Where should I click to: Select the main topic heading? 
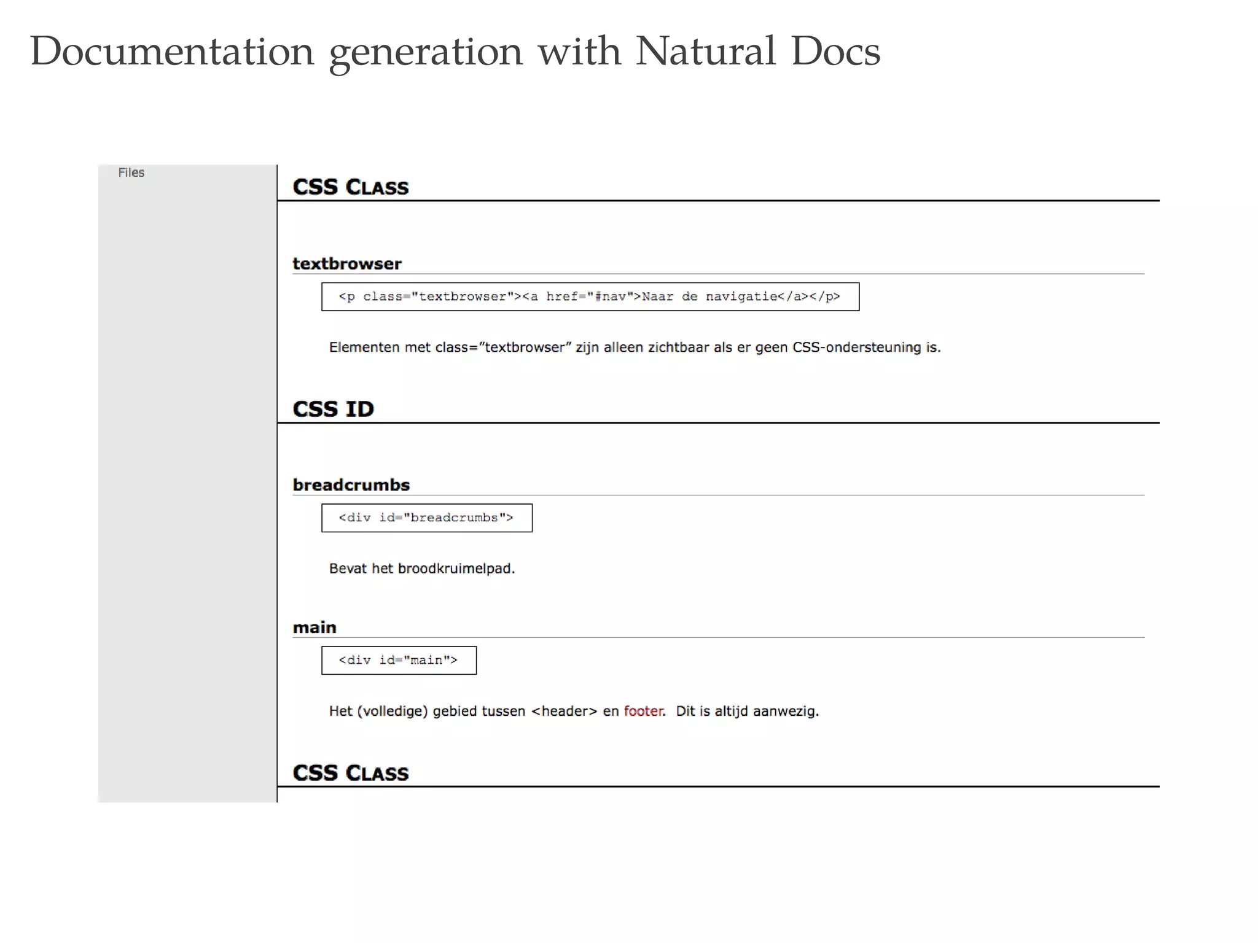tap(314, 627)
